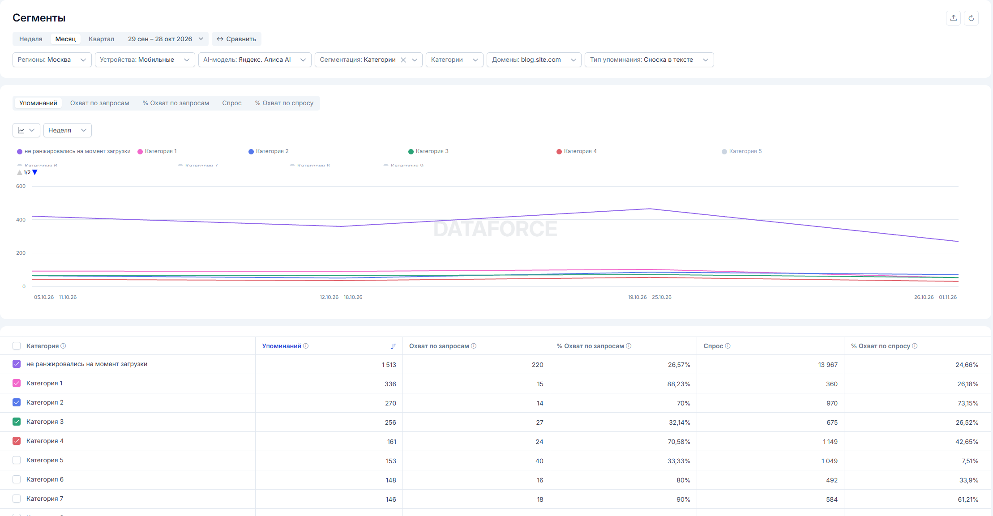This screenshot has width=993, height=516.
Task: Click info icon next to Спрос header
Action: click(728, 346)
